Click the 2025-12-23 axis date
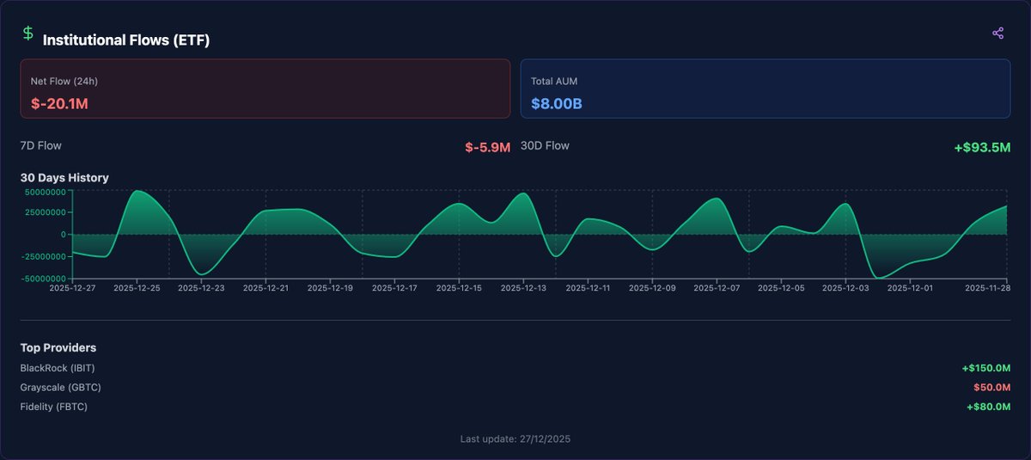The image size is (1031, 460). [201, 289]
